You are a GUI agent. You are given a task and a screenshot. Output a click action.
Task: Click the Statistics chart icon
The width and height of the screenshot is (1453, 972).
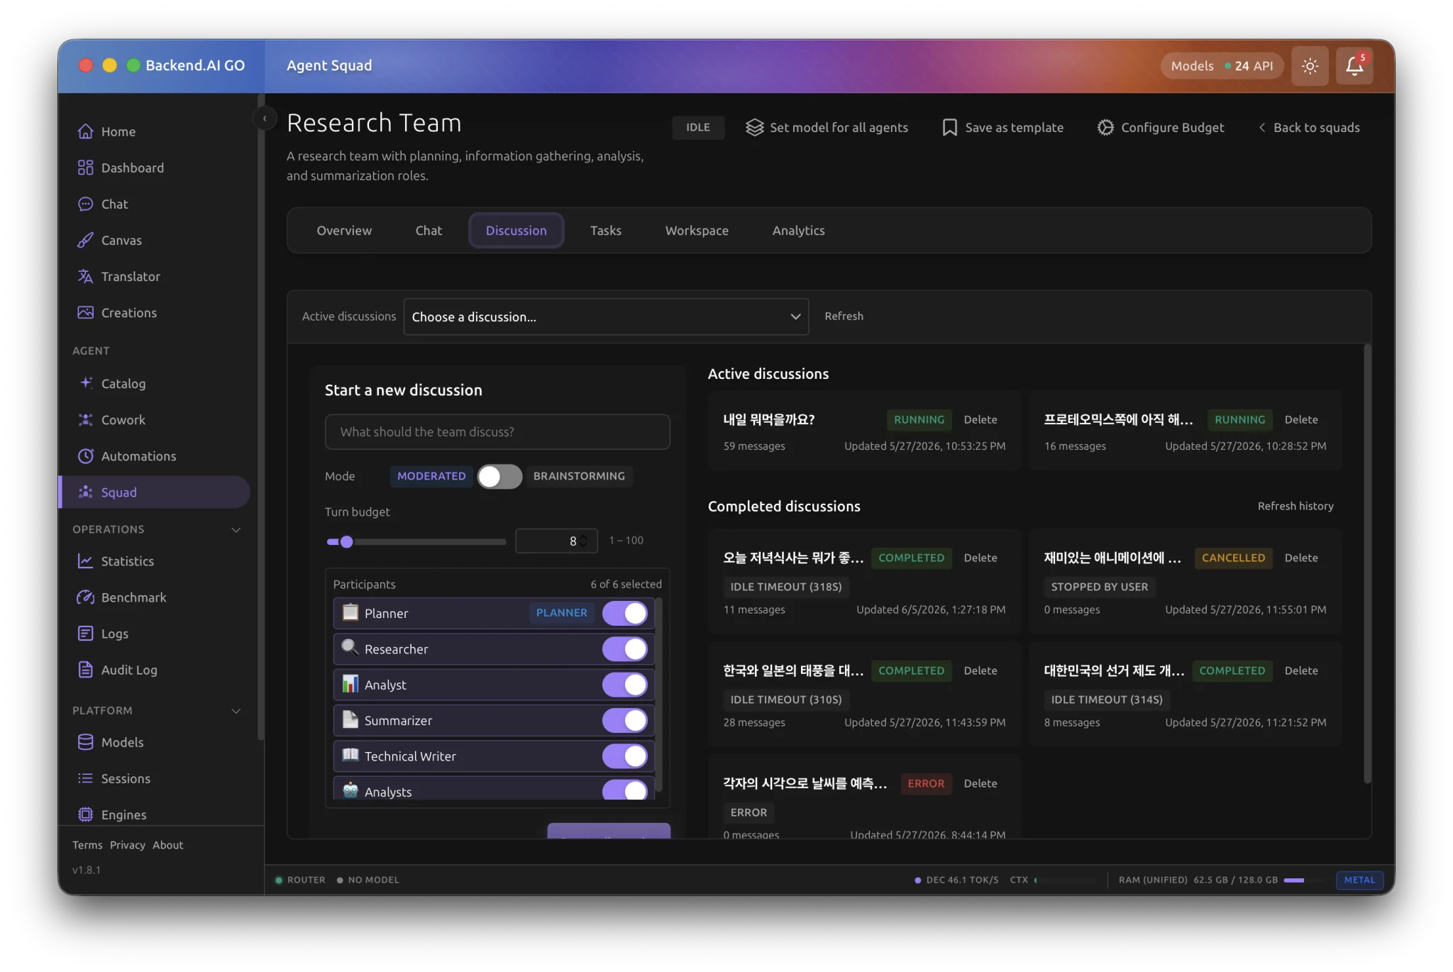click(x=85, y=560)
